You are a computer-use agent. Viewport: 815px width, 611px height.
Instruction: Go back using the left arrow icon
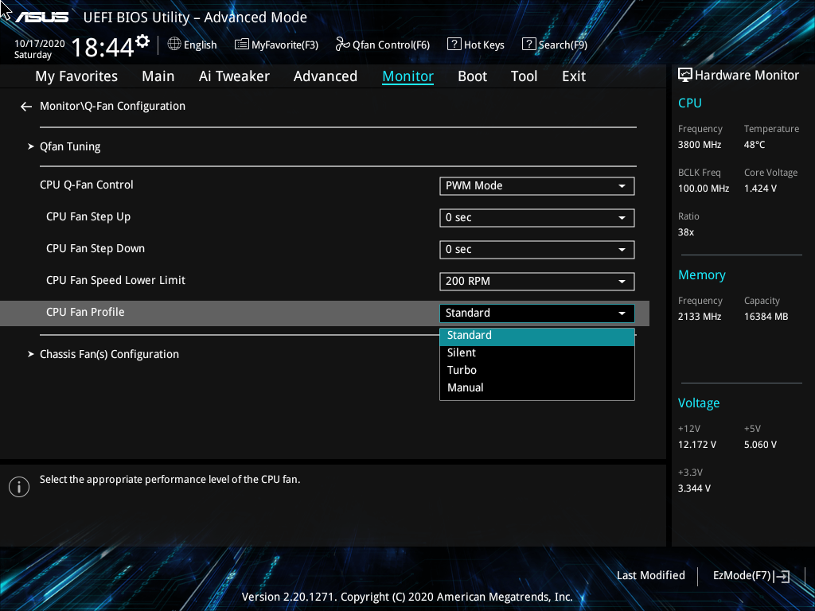pyautogui.click(x=26, y=107)
